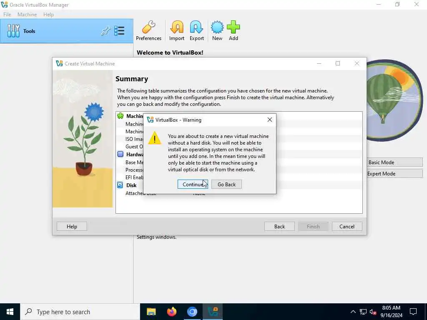Open the Tools list menu icon
Viewport: 427px width, 320px height.
pyautogui.click(x=119, y=31)
